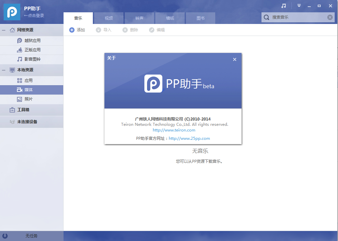Open 照片 in the sidebar
This screenshot has height=241, width=338.
tap(28, 99)
